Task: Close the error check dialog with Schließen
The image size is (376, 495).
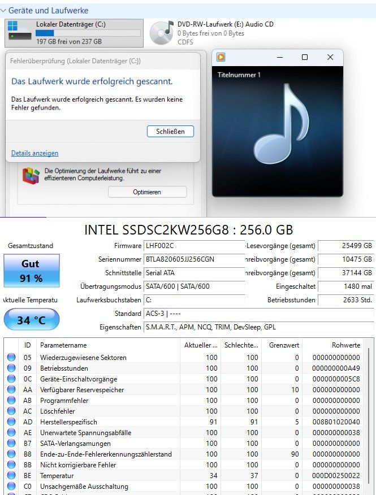Action: coord(170,131)
